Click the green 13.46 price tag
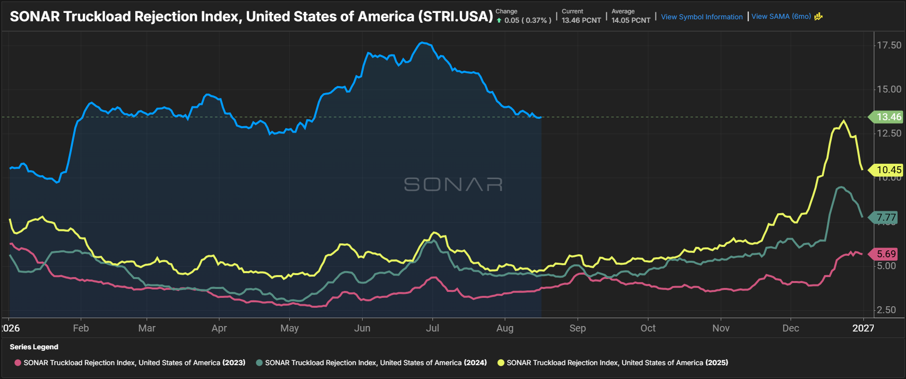 pyautogui.click(x=886, y=117)
